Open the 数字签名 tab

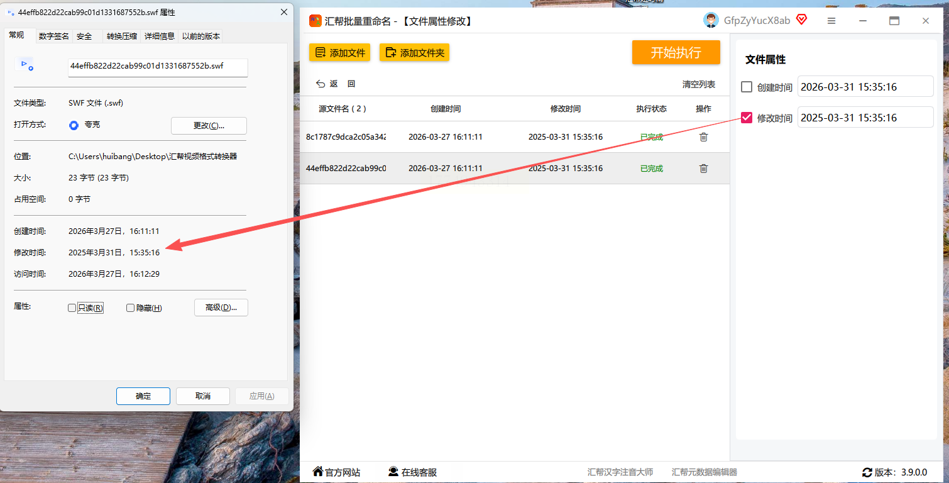point(54,36)
